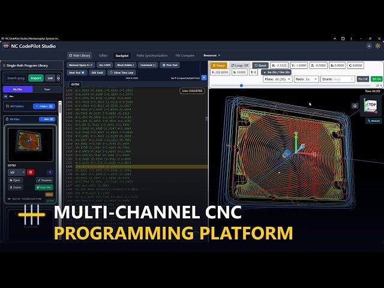Click ALL CAPS button
The width and height of the screenshot is (384, 288).
coord(104,65)
